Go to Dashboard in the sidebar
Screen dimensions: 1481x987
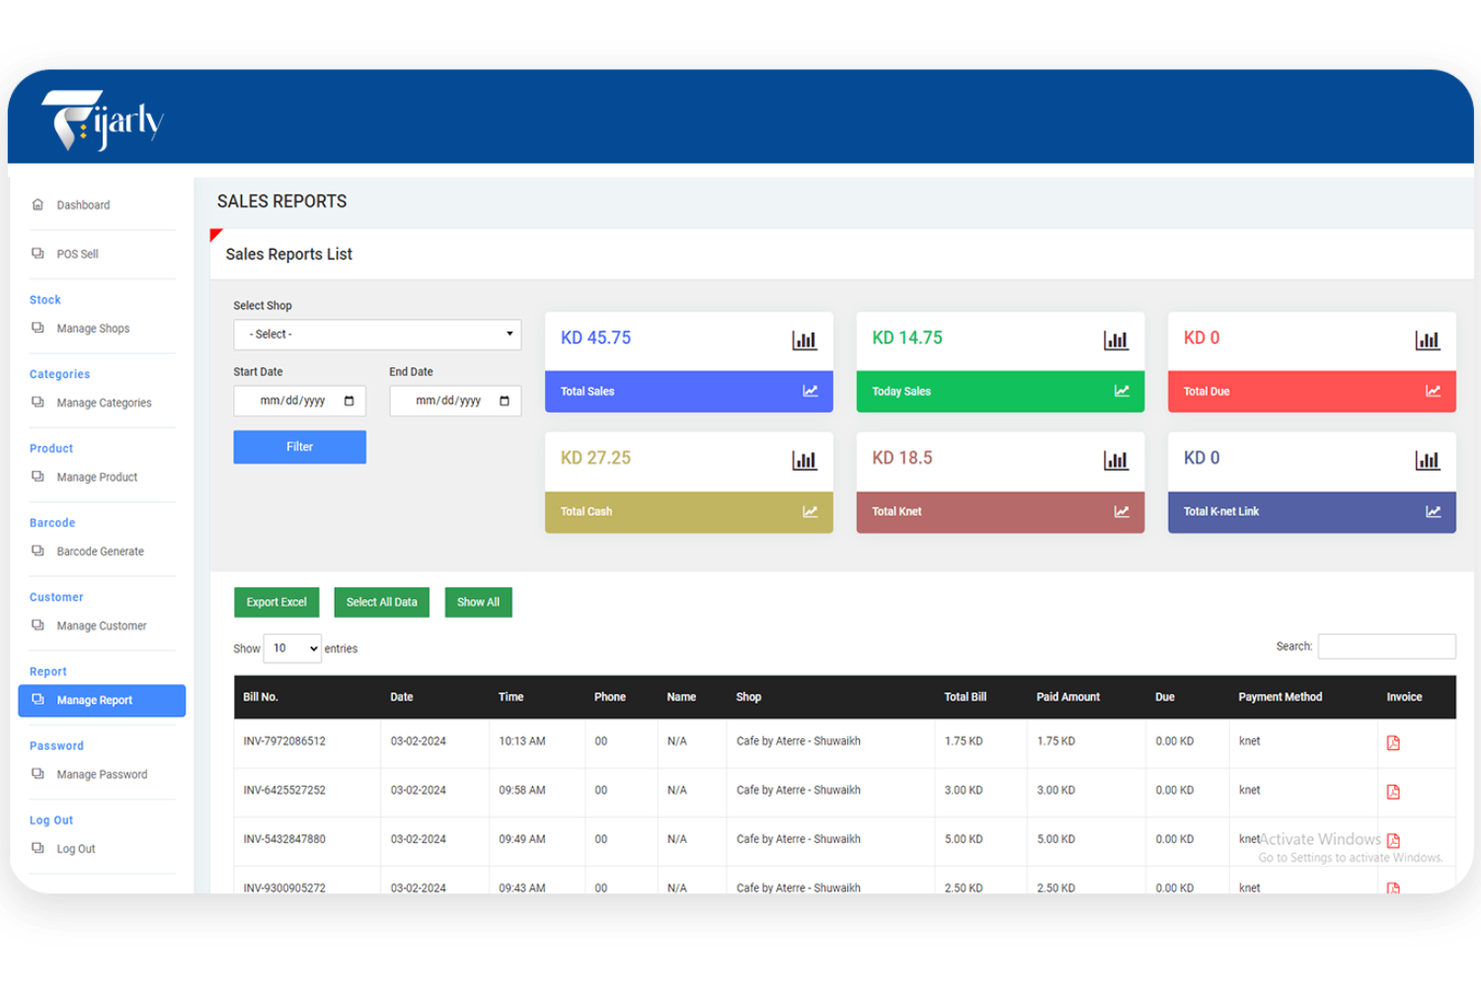83,205
